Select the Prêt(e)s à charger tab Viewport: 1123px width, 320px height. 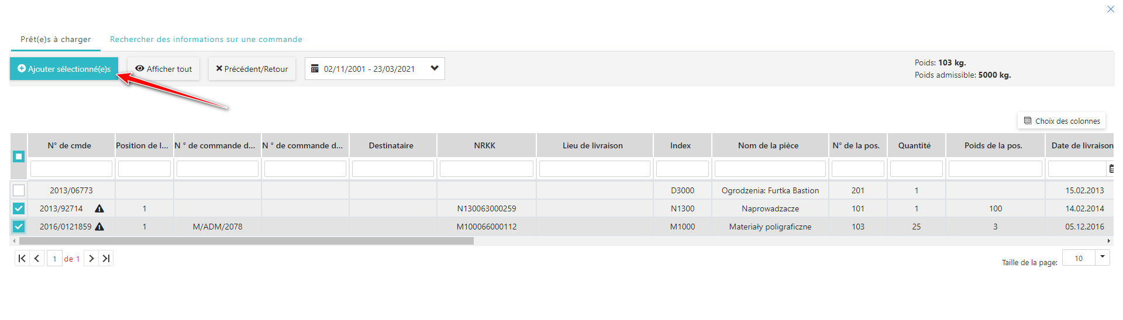tap(56, 39)
